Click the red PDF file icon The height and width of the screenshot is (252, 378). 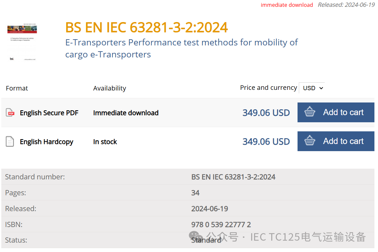click(x=10, y=113)
